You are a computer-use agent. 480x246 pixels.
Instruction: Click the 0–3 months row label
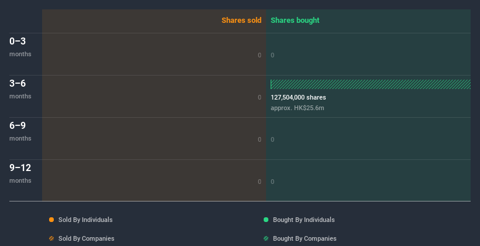click(20, 47)
